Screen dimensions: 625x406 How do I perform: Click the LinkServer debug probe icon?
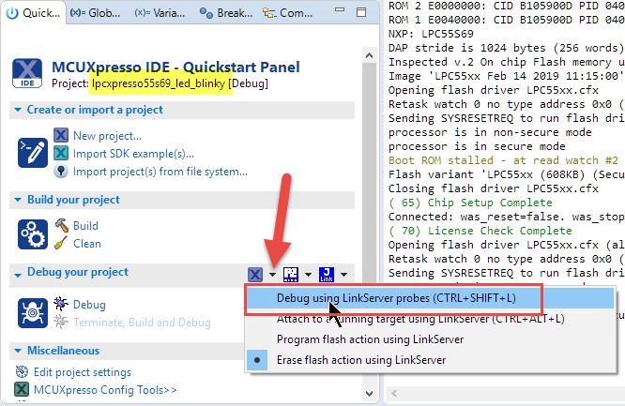tap(255, 274)
